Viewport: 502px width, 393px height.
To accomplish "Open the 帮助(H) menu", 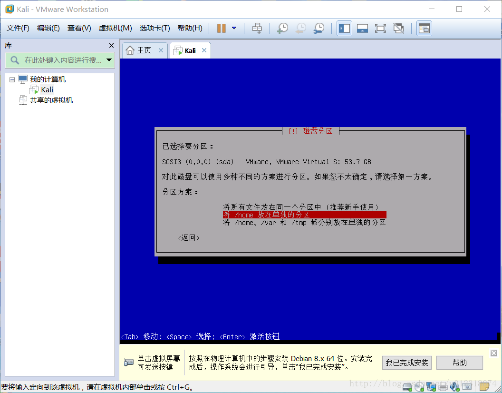I will [x=190, y=28].
